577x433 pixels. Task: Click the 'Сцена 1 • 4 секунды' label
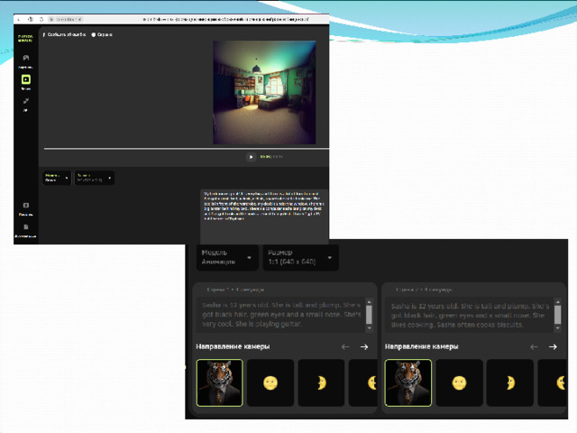click(235, 290)
